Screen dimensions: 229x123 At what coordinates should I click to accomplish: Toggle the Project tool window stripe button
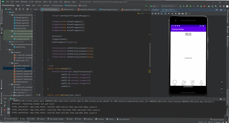2,30
